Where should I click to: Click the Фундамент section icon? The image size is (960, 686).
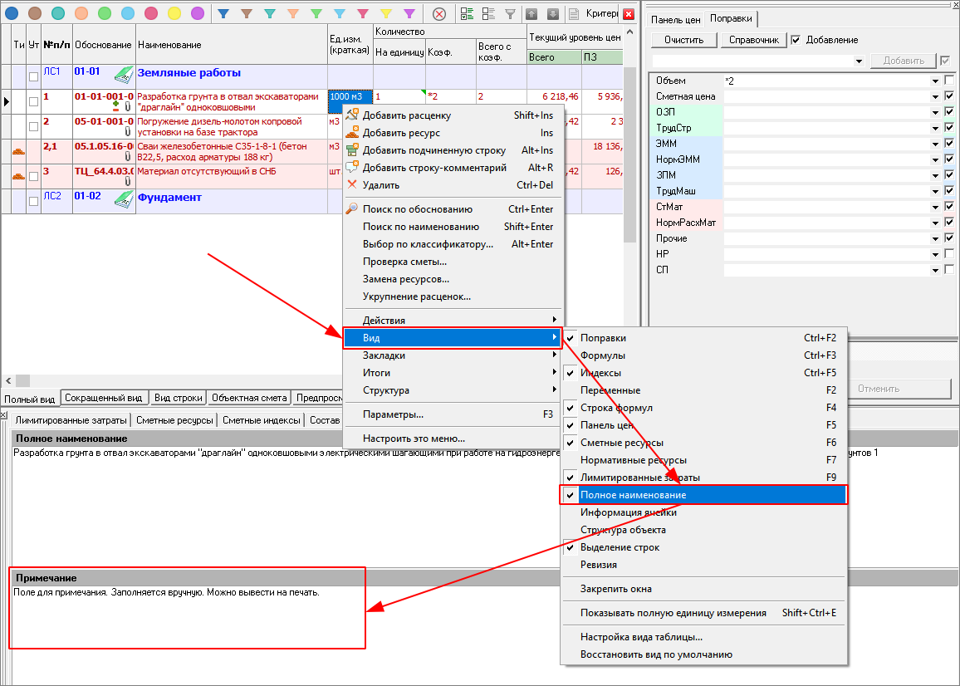point(123,199)
